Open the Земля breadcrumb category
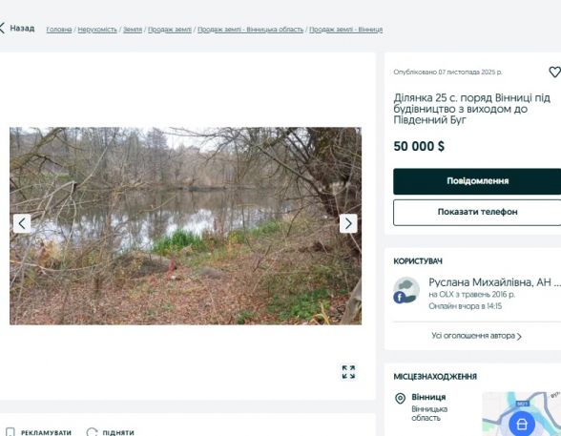Image resolution: width=561 pixels, height=436 pixels. coord(133,30)
